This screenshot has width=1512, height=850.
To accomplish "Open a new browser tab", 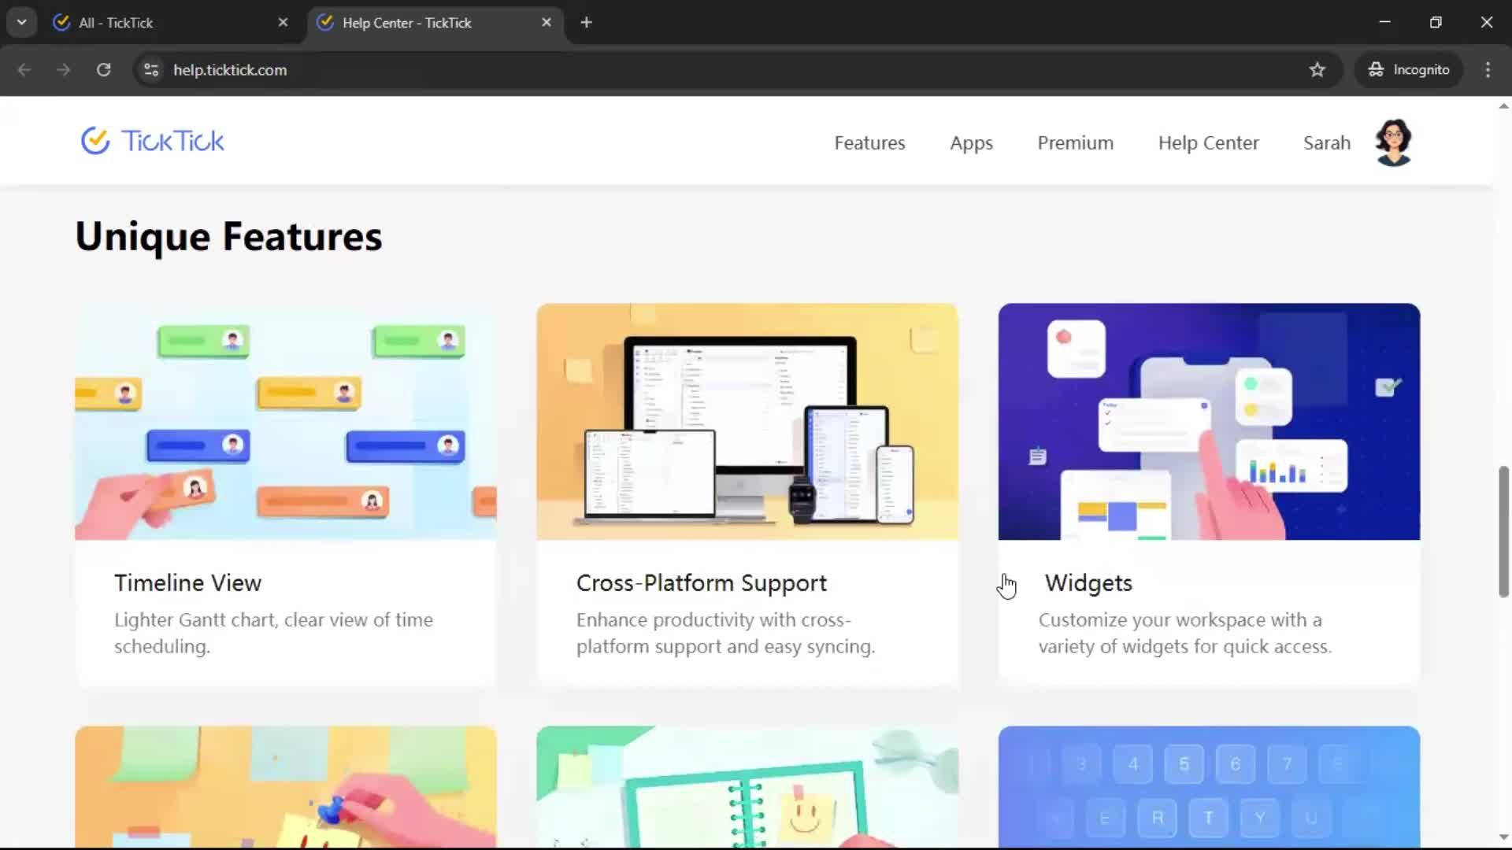I will tap(586, 23).
